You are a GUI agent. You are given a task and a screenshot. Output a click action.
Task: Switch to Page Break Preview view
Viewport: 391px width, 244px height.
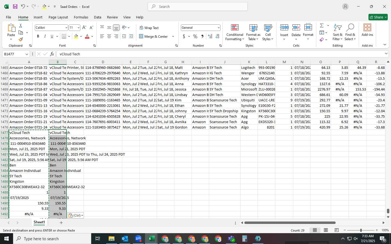tap(337, 230)
